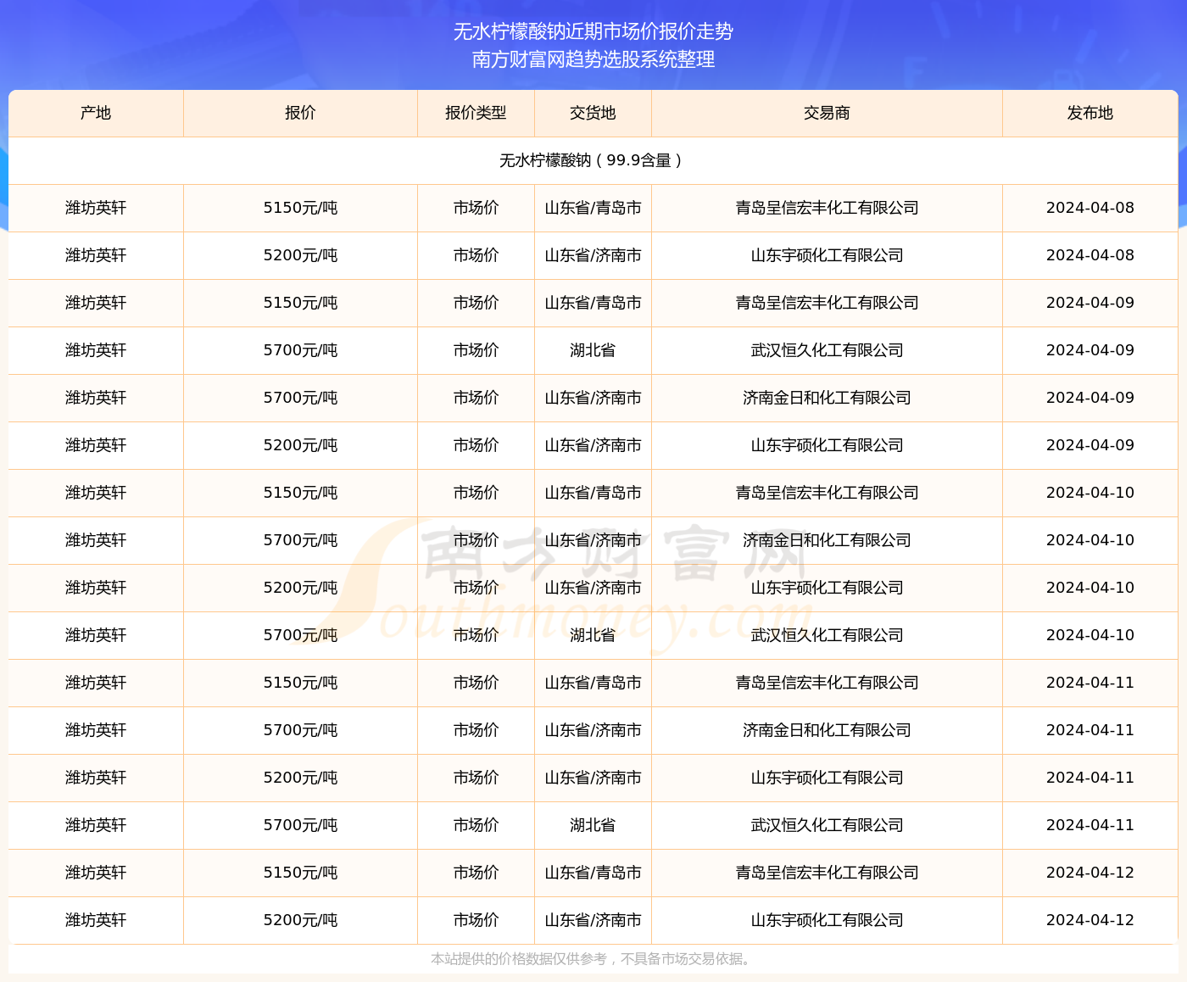
Task: Click 2024-04-08 date beside 青岛呈信宏丰化工有限公司
Action: [1090, 208]
